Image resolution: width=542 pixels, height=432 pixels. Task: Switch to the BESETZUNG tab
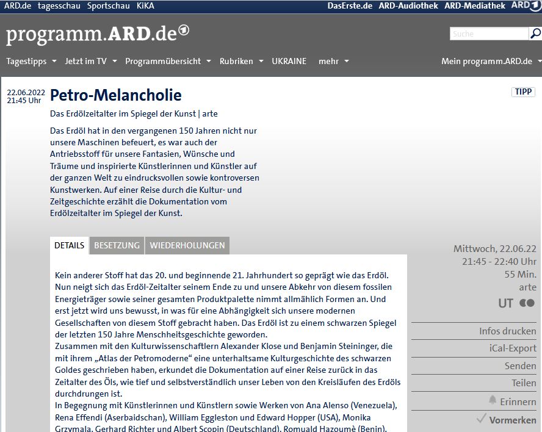117,245
